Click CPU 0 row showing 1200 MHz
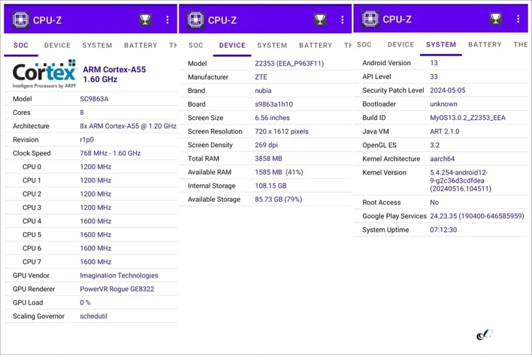Viewport: 532px width, 355px height. (90, 167)
